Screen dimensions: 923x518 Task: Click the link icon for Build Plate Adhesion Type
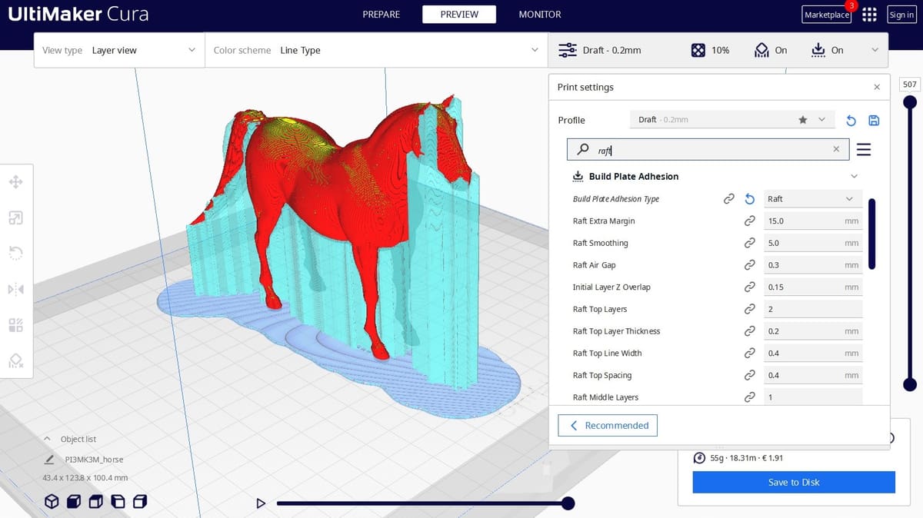pyautogui.click(x=729, y=199)
